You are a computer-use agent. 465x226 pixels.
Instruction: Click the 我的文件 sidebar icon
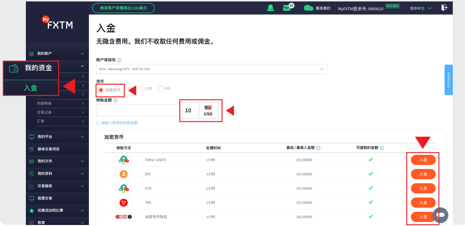click(x=32, y=162)
